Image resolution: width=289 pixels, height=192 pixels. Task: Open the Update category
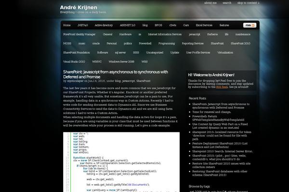(x=174, y=52)
